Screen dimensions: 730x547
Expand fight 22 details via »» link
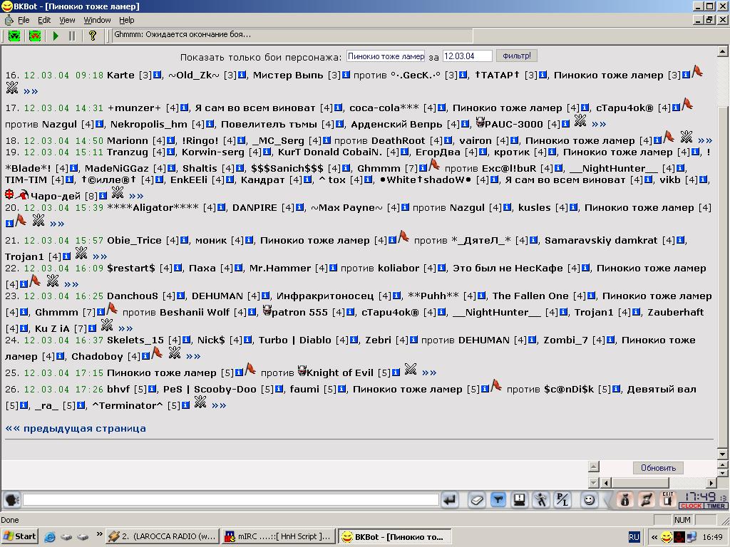coord(71,284)
